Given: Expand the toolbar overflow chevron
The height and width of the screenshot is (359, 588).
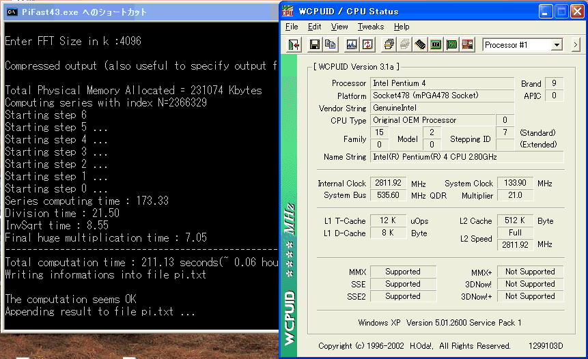Looking at the screenshot, I should point(575,45).
